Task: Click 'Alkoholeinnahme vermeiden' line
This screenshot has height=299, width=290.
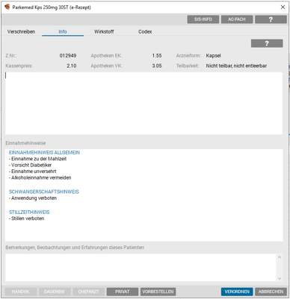Action: coord(40,177)
